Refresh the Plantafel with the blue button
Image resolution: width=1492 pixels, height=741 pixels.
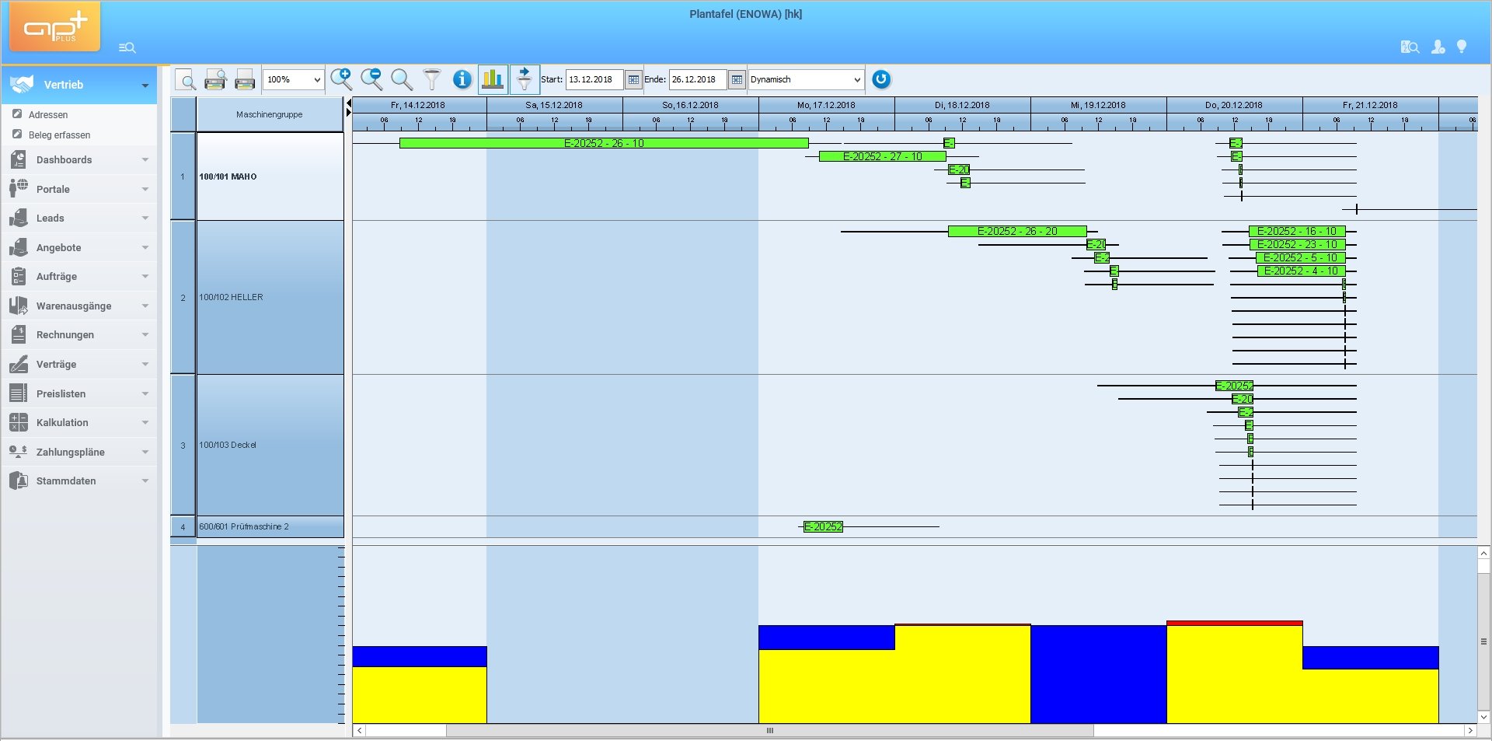coord(881,79)
